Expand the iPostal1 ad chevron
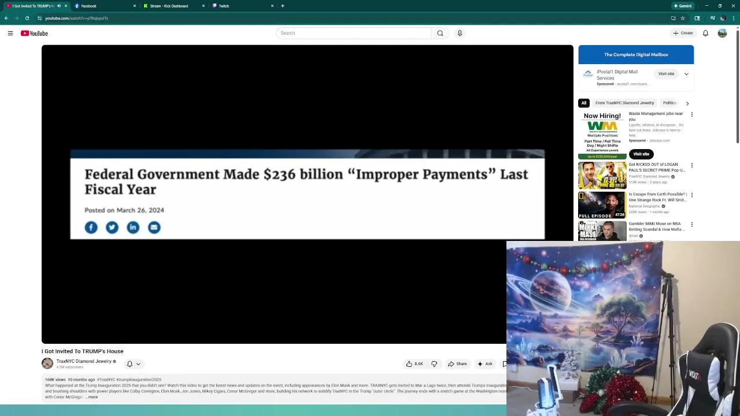740x416 pixels. pos(686,74)
